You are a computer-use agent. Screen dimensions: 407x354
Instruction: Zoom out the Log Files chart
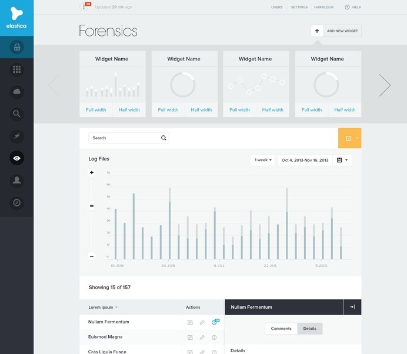(92, 256)
